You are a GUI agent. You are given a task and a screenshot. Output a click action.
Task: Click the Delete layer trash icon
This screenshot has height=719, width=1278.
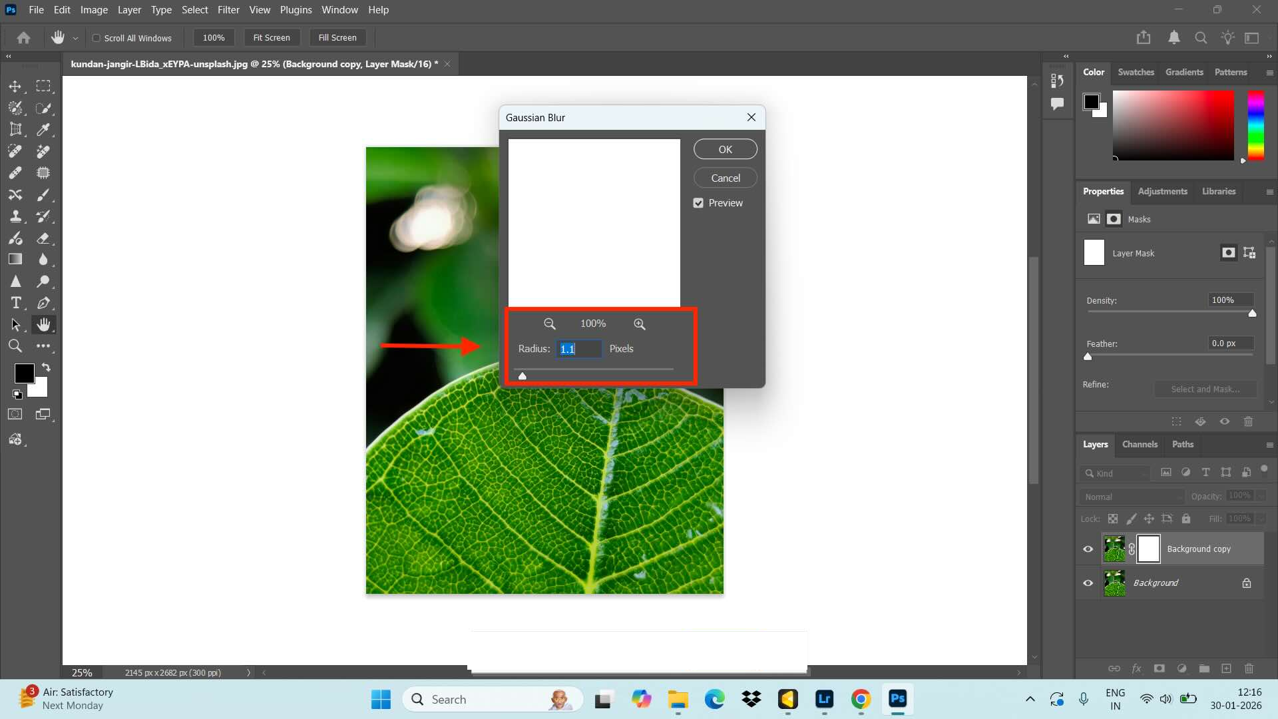coord(1248,669)
